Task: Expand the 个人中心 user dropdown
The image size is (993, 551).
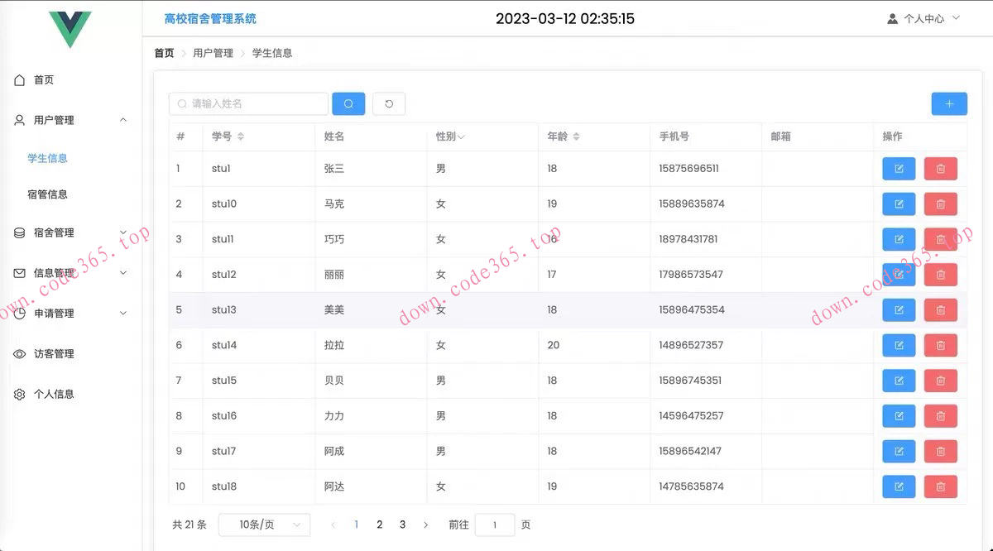Action: pyautogui.click(x=923, y=18)
